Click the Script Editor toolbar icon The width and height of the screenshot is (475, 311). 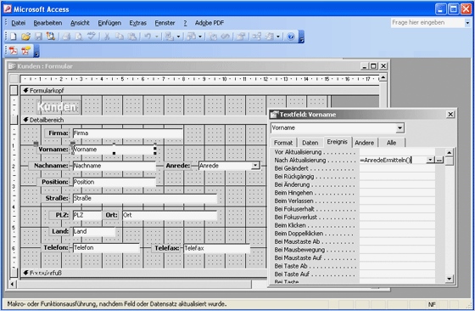[225, 37]
